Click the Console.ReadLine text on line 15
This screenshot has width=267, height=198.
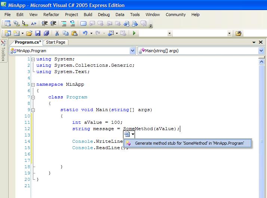(x=96, y=148)
